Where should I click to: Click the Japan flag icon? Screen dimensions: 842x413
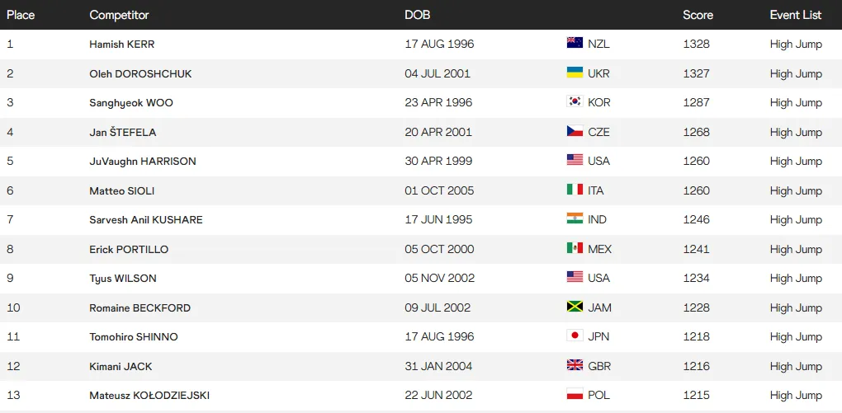[575, 336]
